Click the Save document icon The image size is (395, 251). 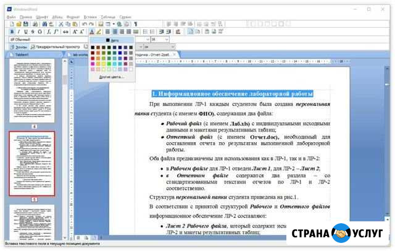pyautogui.click(x=27, y=23)
